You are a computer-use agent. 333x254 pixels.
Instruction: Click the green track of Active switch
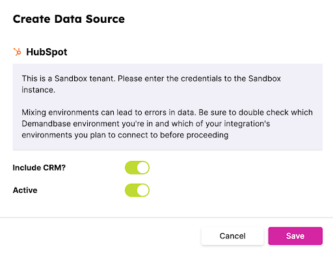click(x=131, y=190)
